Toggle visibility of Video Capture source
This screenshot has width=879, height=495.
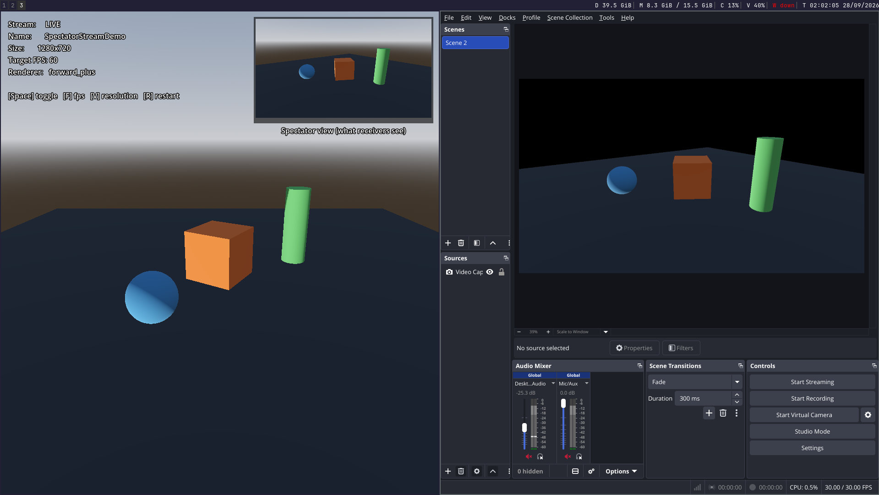(490, 272)
